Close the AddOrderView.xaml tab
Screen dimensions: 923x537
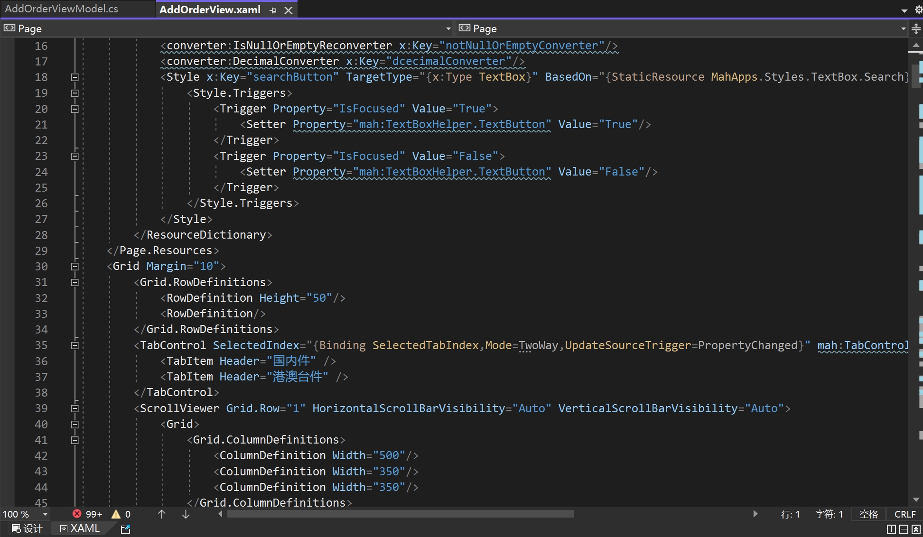point(288,10)
